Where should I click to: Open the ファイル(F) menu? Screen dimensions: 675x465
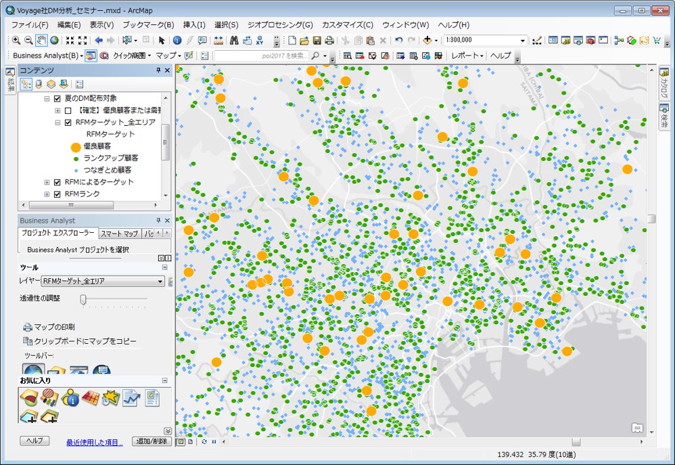(x=30, y=25)
